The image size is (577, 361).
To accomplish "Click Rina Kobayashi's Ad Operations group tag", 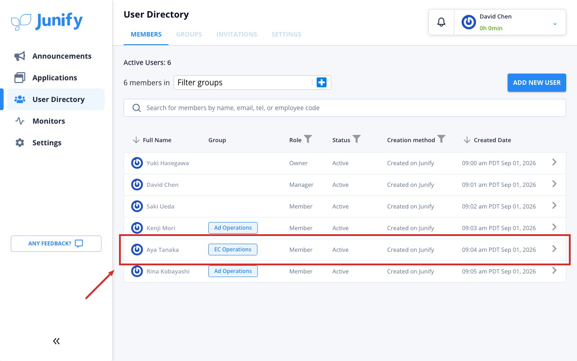I will [x=233, y=271].
